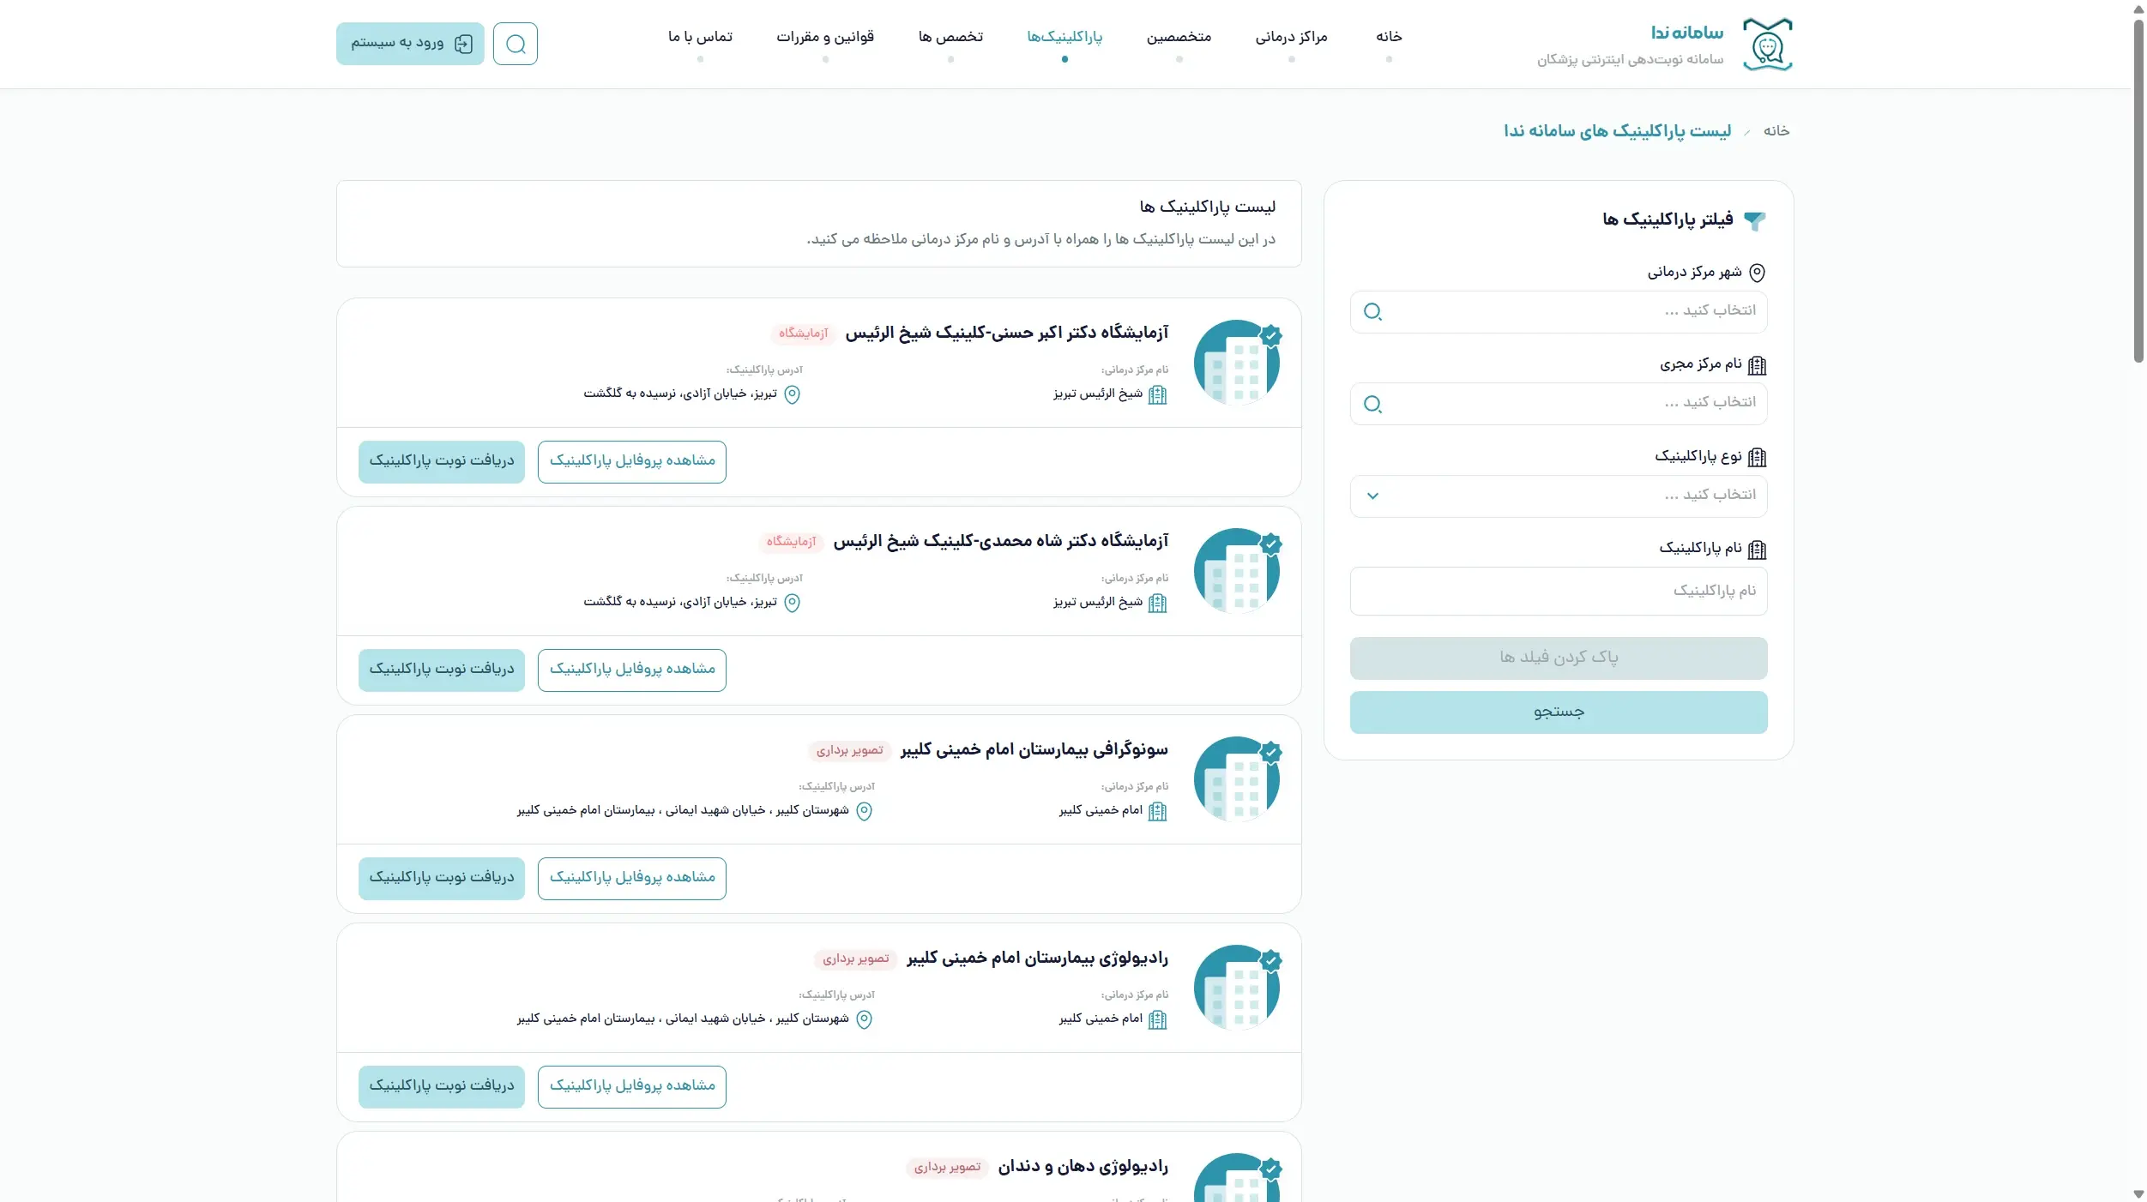Open the متخصصین menu item
Image resolution: width=2147 pixels, height=1202 pixels.
[x=1179, y=37]
